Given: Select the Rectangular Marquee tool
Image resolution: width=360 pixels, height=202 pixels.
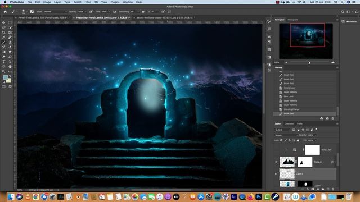Looking at the screenshot, I should click(x=10, y=22).
